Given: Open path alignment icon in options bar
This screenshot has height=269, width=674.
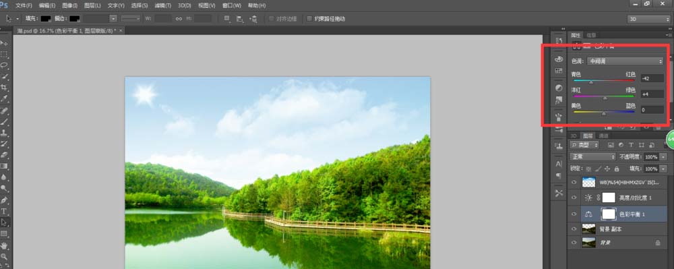Looking at the screenshot, I should click(240, 19).
